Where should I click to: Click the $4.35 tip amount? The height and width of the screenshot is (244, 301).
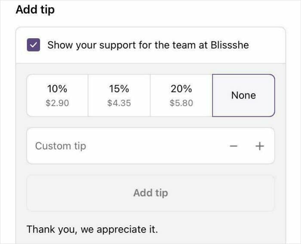(x=119, y=103)
